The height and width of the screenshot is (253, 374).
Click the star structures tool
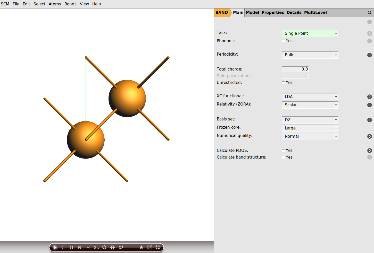(141, 247)
